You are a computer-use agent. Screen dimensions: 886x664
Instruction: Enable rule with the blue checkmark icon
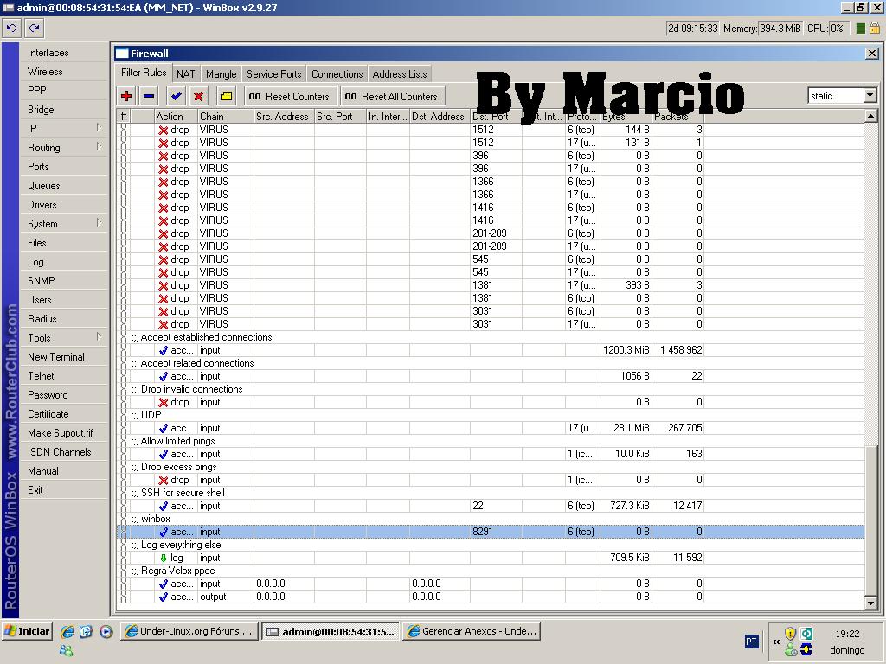click(x=177, y=96)
